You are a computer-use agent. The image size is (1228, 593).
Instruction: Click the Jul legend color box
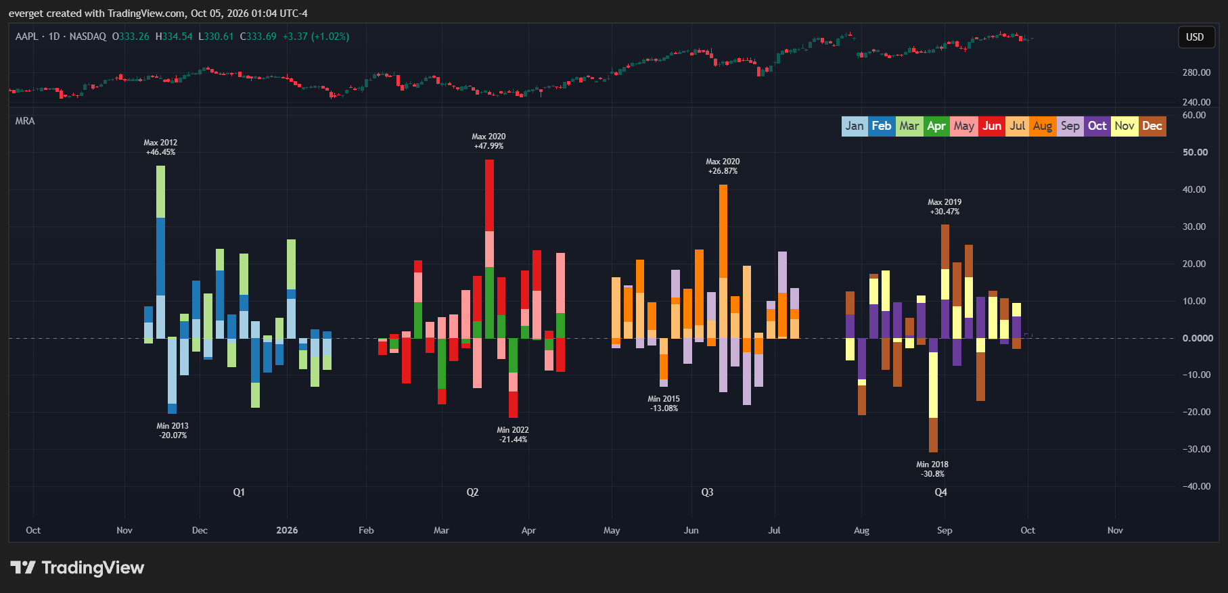1017,126
